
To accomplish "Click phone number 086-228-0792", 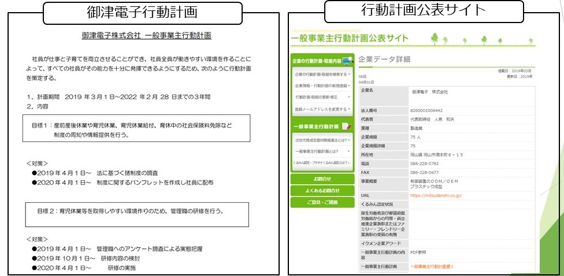I will 424,163.
